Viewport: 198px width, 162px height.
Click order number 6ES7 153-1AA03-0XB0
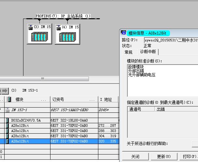(x=69, y=110)
